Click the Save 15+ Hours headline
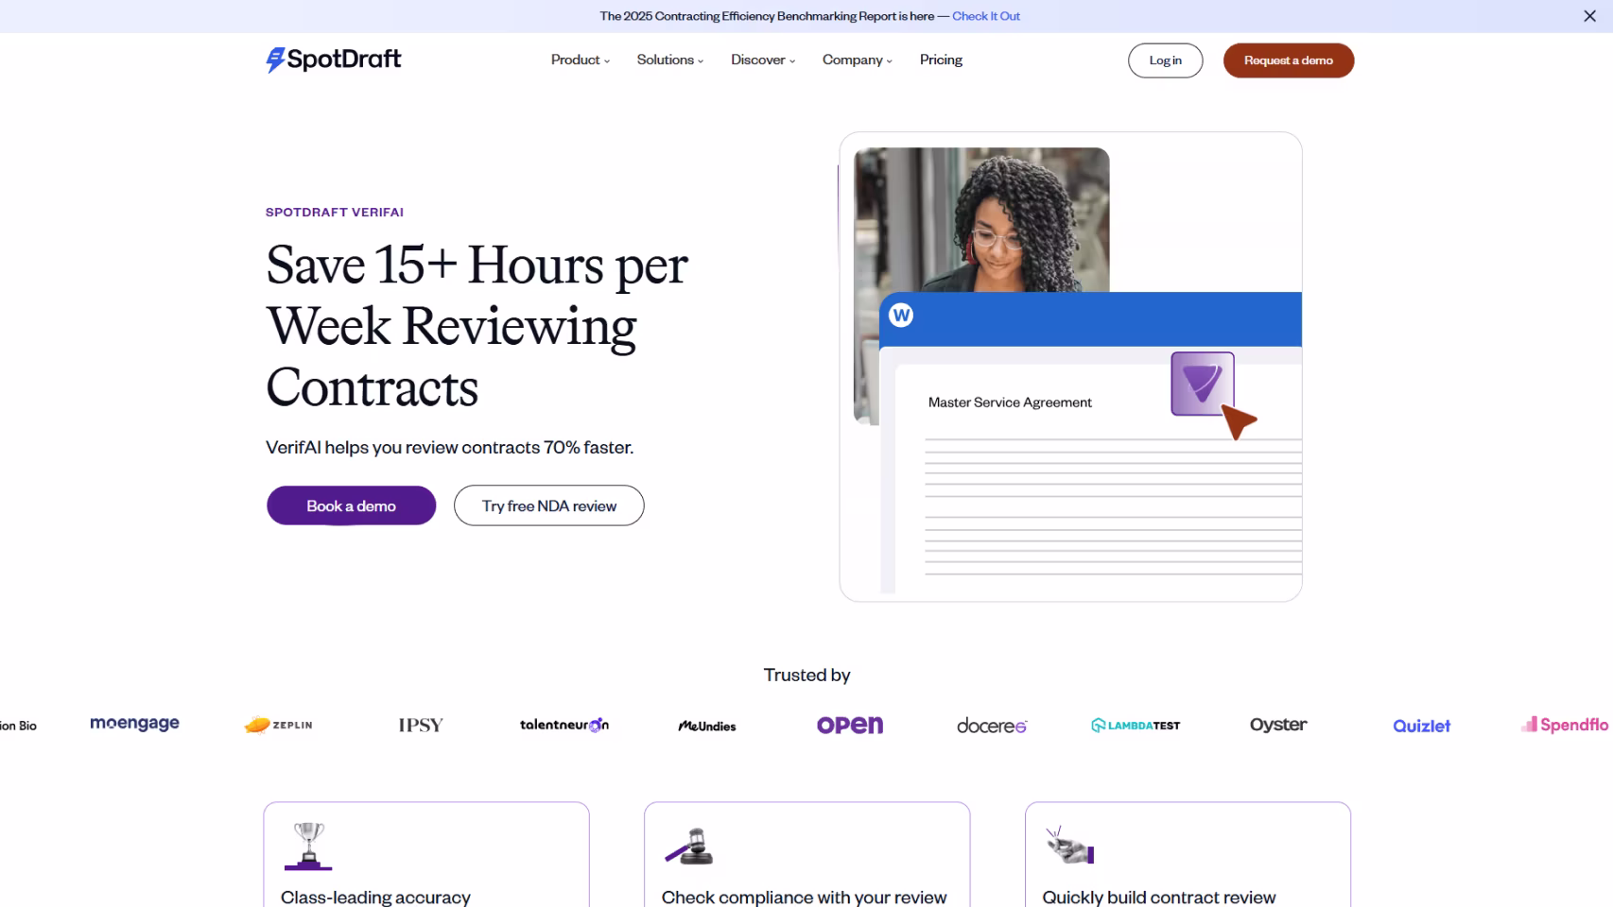This screenshot has height=907, width=1613. point(477,326)
